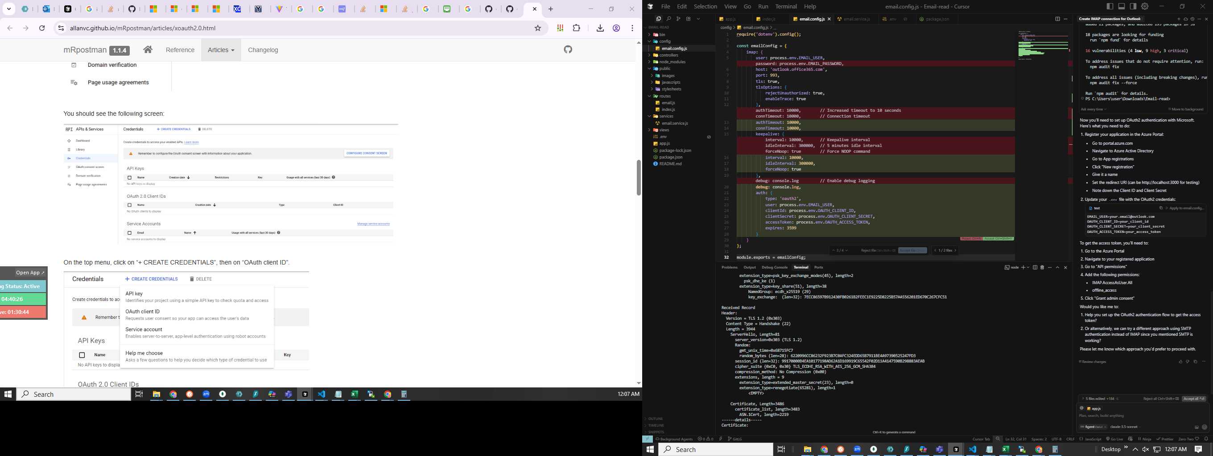Toggle Cursor Tab in the status bar
The image size is (1213, 456).
[981, 439]
